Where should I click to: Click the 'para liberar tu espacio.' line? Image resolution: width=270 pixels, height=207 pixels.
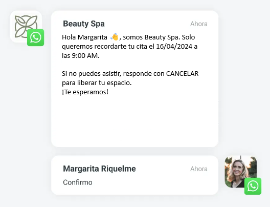tap(97, 83)
